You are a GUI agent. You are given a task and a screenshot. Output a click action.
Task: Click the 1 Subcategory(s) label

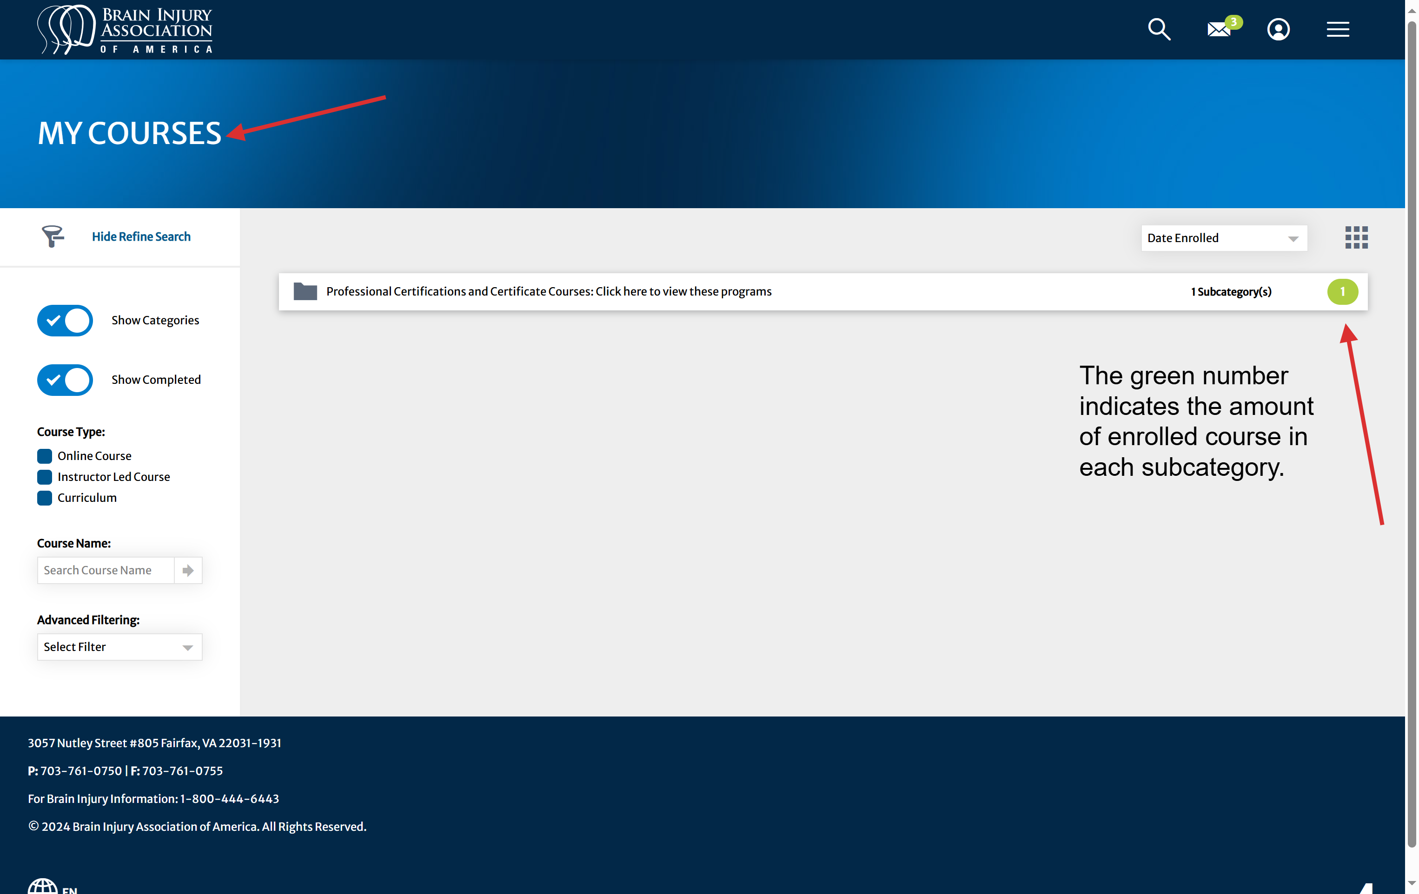click(1230, 291)
